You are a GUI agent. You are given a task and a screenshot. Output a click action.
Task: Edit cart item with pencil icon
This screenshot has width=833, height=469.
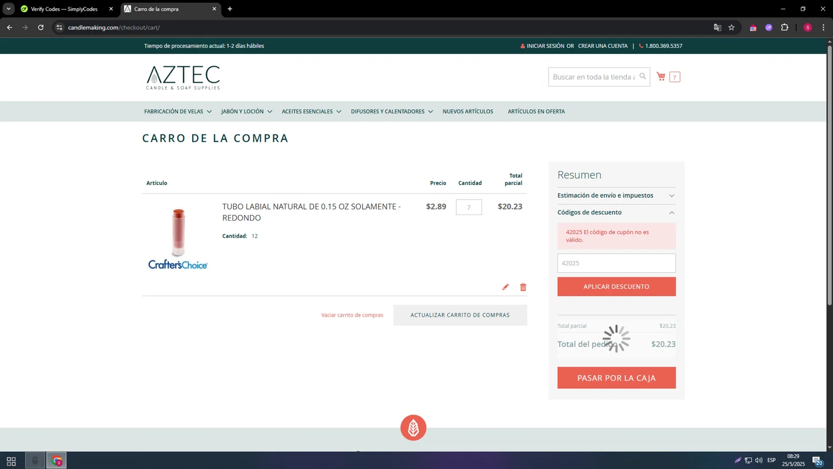[505, 287]
